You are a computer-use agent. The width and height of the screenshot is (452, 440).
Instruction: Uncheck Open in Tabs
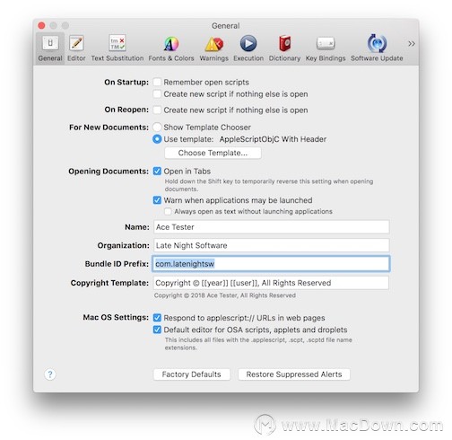point(157,172)
